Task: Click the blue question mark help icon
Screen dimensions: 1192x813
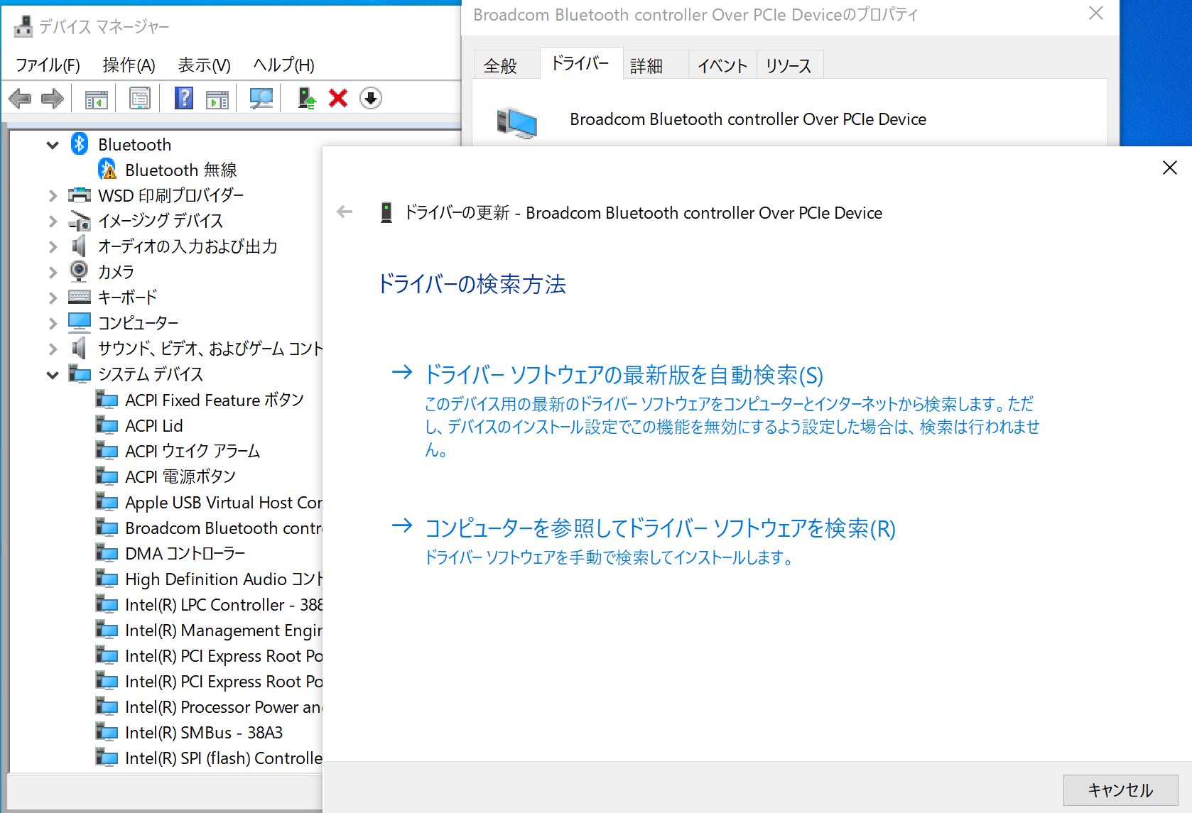Action: pyautogui.click(x=184, y=98)
